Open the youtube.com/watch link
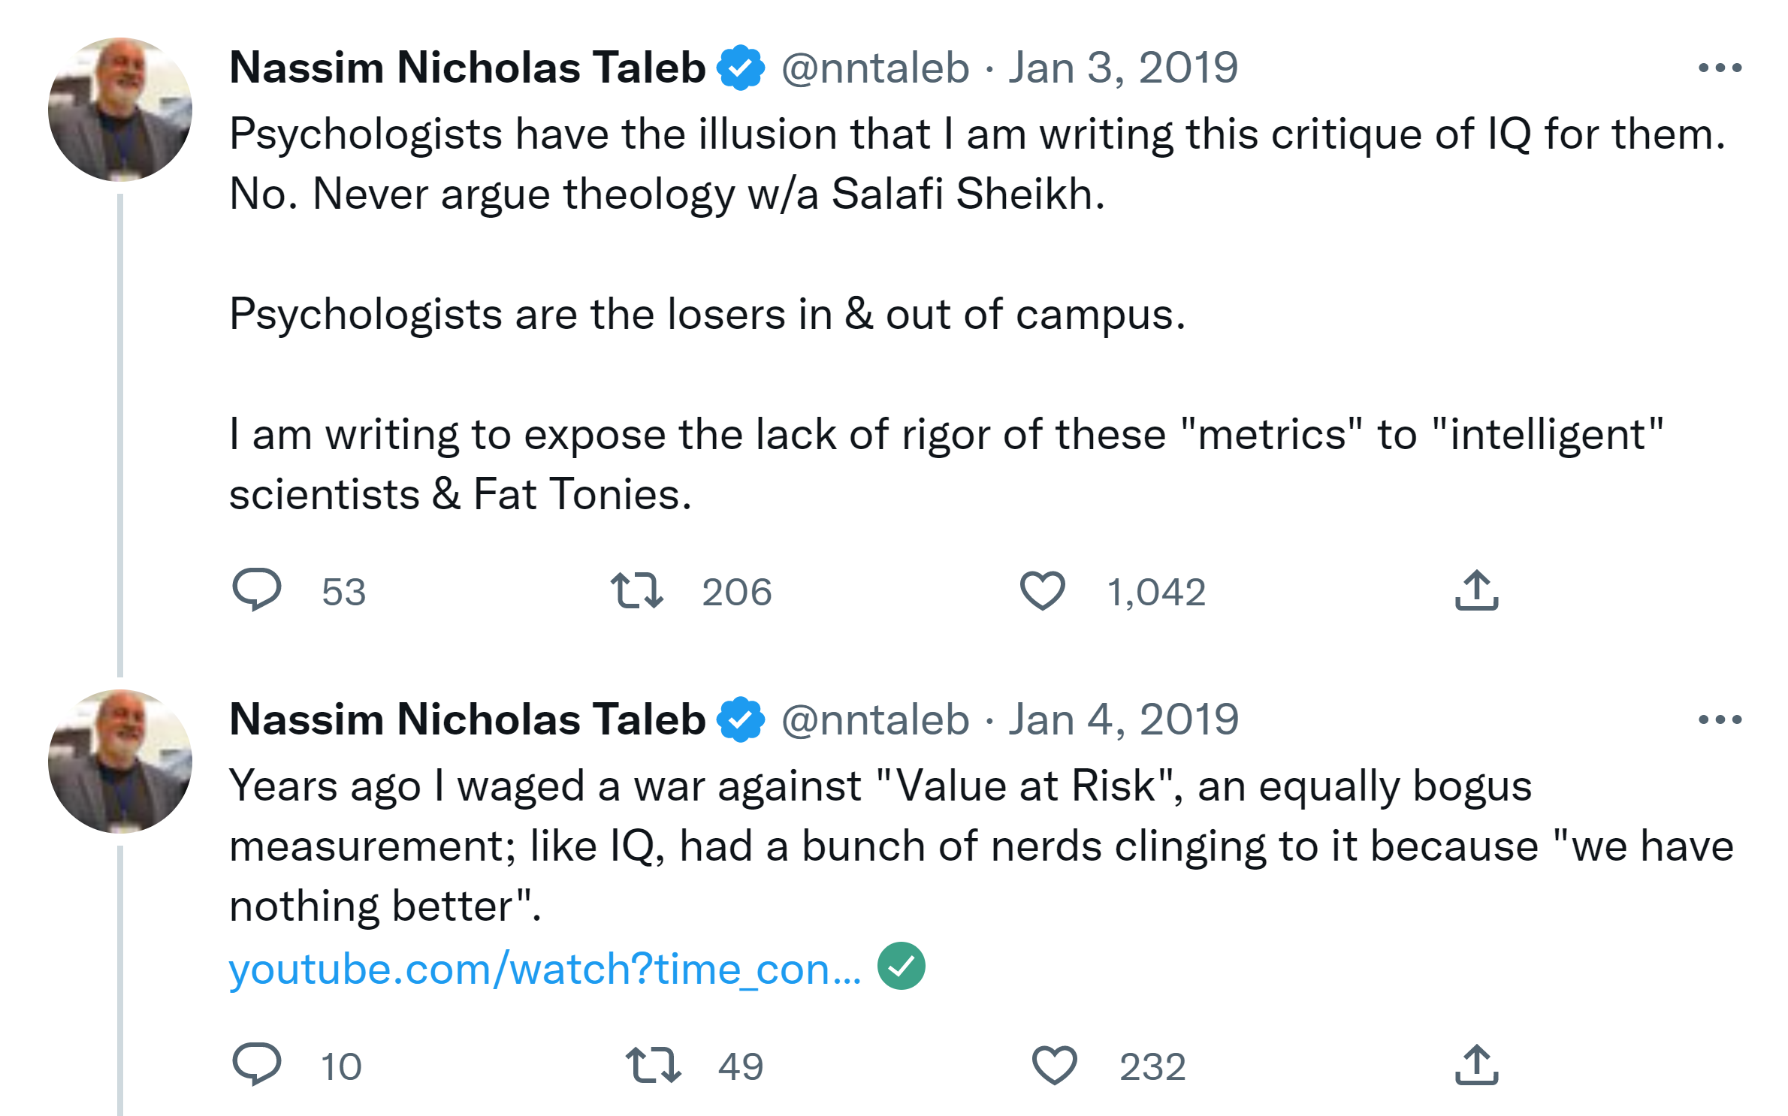 [545, 969]
